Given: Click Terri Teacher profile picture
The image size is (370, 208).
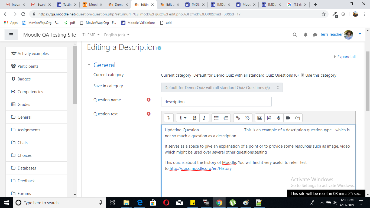Looking at the screenshot, I should pyautogui.click(x=348, y=35).
